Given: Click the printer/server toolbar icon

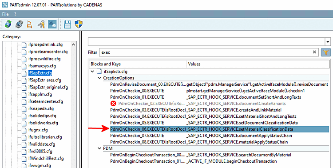Looking at the screenshot, I should click(20, 24).
